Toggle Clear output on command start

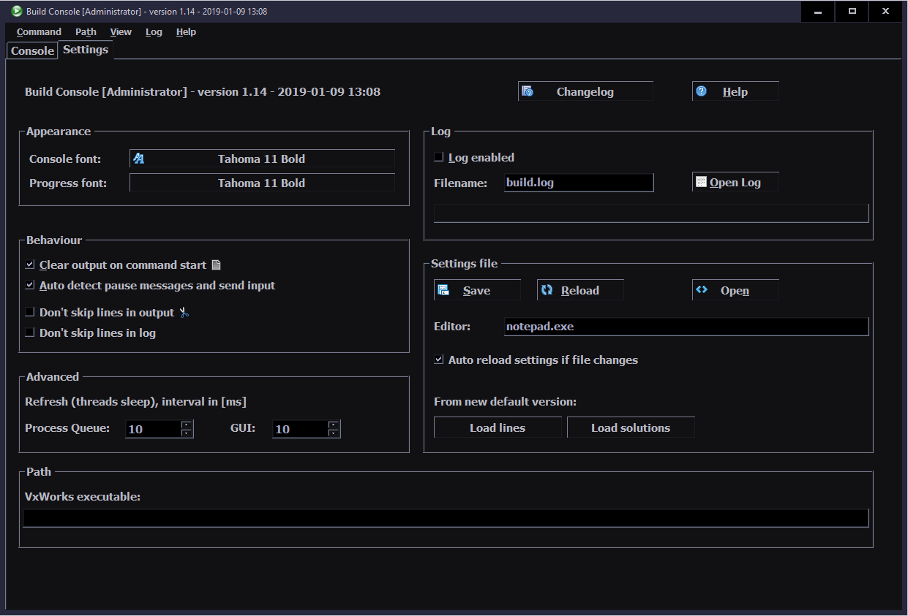click(30, 265)
